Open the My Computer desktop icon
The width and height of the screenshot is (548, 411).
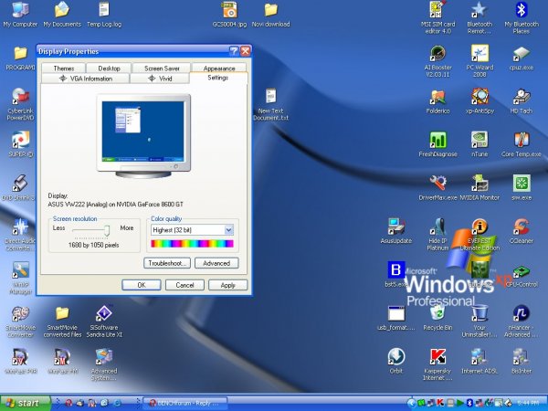coord(20,15)
